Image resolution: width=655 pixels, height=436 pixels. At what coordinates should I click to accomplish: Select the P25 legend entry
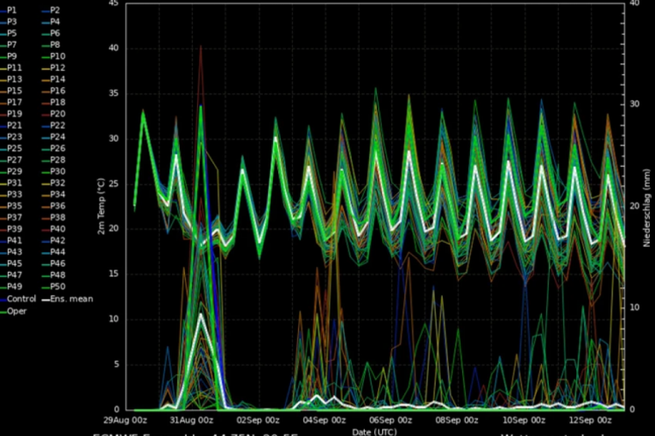point(15,148)
